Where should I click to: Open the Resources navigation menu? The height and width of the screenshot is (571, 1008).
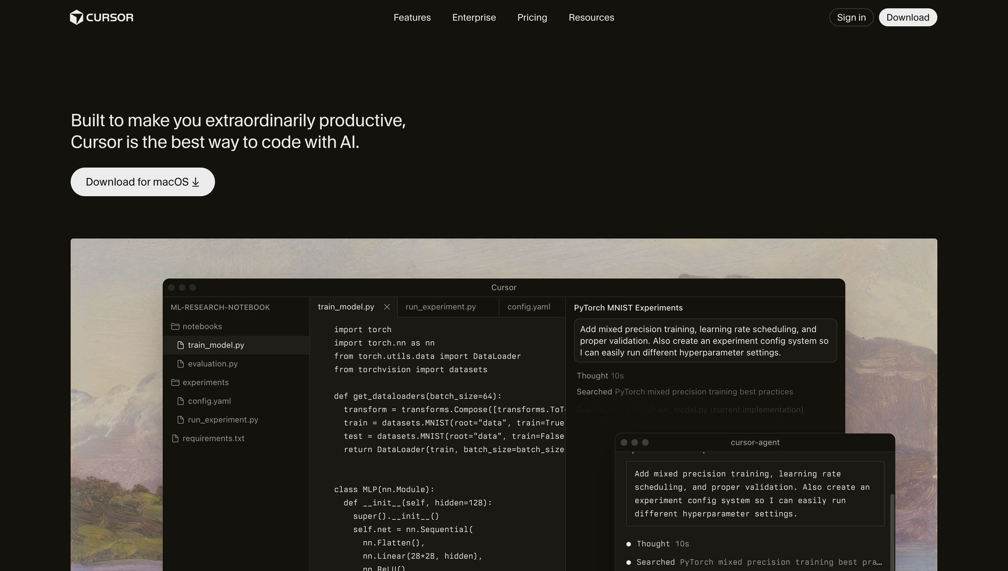(x=591, y=17)
